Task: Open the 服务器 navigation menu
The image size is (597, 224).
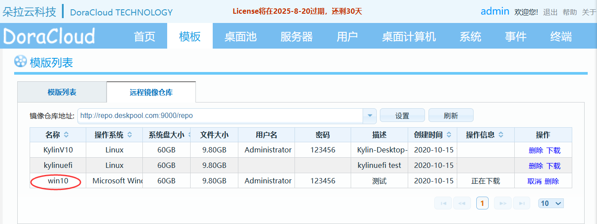Action: (296, 37)
